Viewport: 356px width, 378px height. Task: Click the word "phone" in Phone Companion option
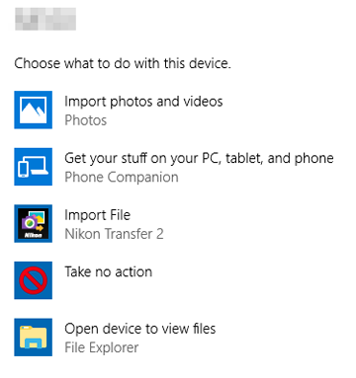coord(313,159)
